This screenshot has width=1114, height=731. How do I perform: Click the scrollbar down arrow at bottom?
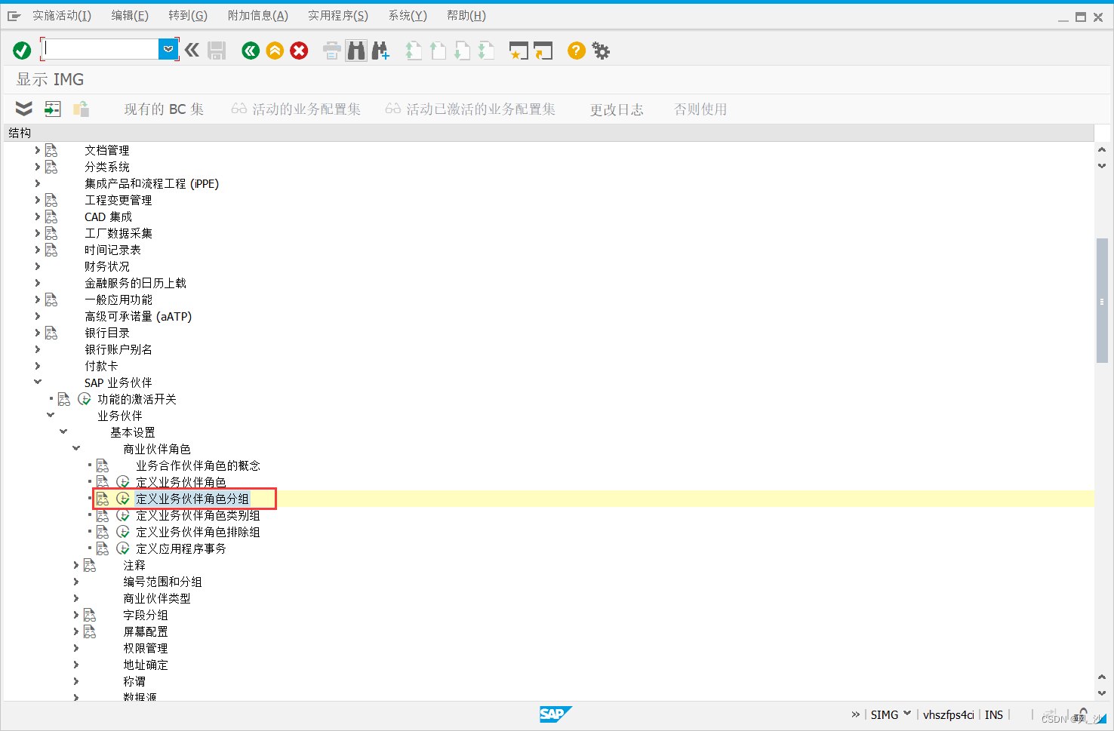[1102, 693]
